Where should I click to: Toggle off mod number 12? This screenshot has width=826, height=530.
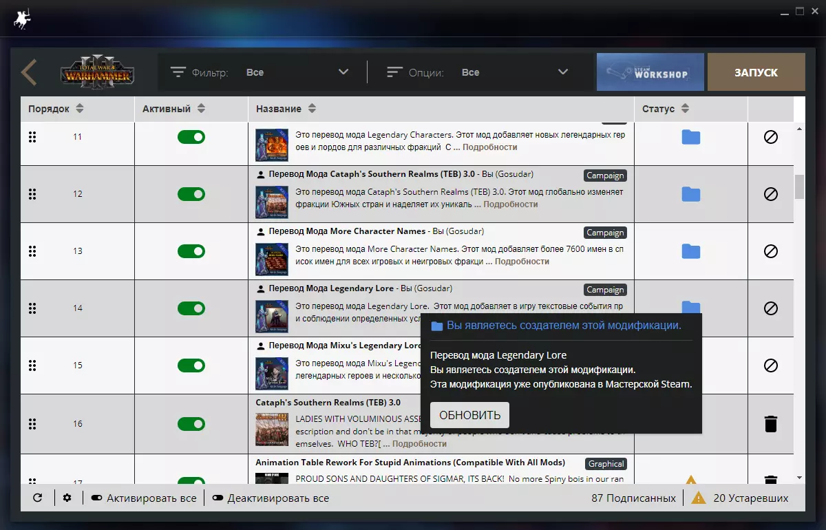click(191, 194)
